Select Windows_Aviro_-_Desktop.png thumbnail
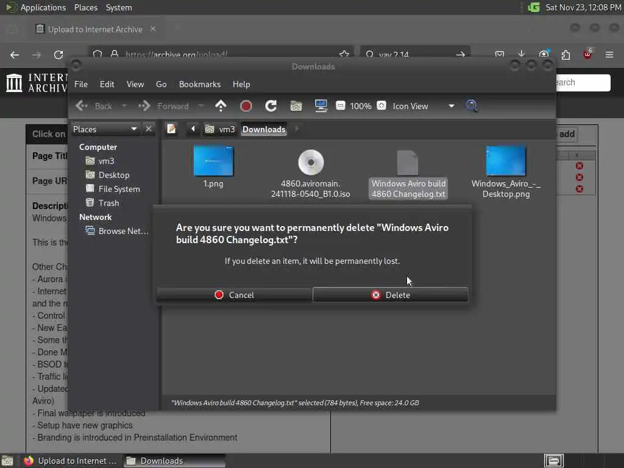This screenshot has height=468, width=624. [x=506, y=161]
